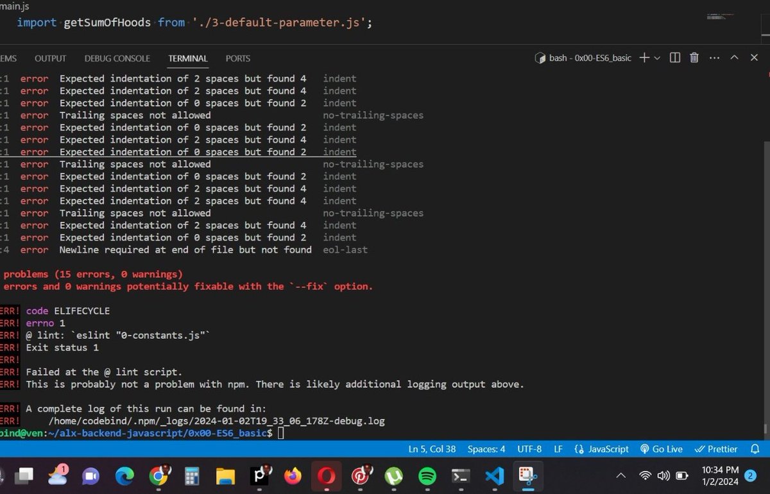Click the 'errno 1' terminal line

click(x=46, y=323)
